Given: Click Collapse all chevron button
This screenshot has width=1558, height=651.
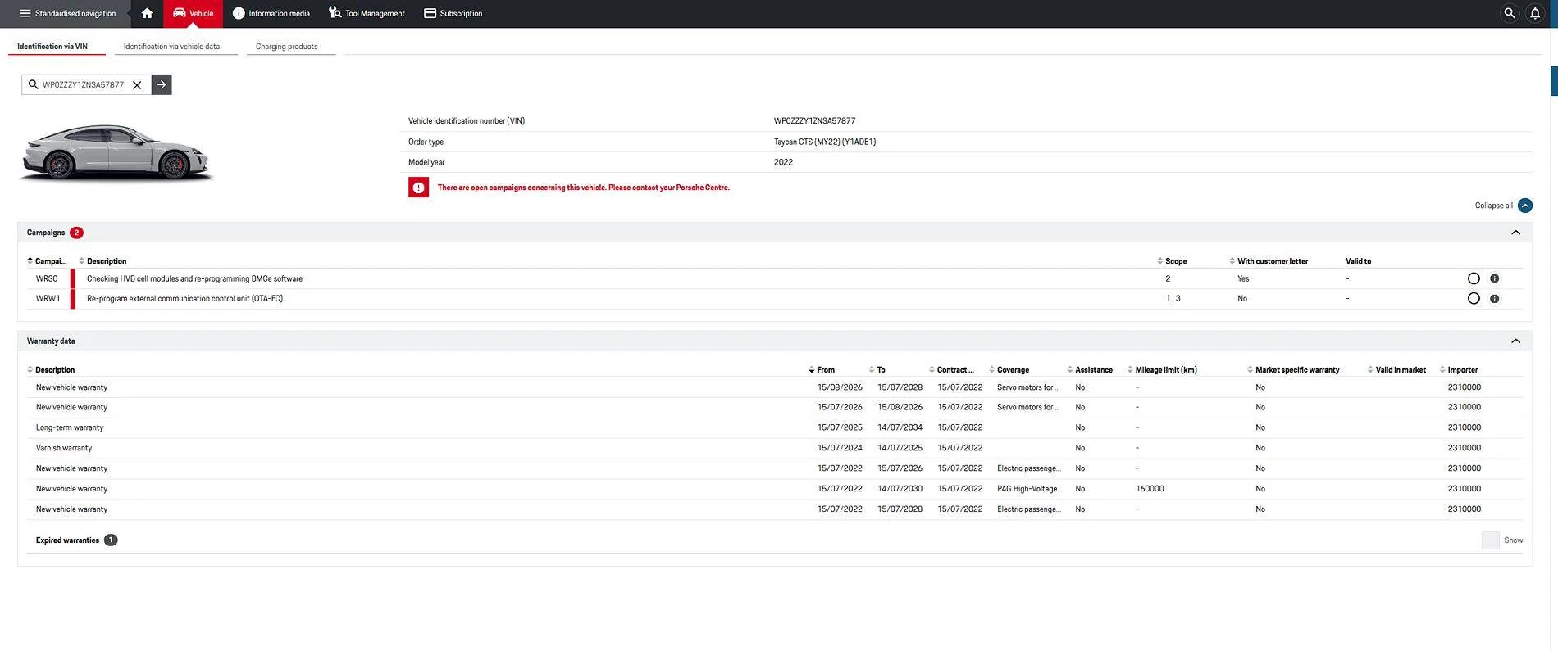Looking at the screenshot, I should (1525, 206).
